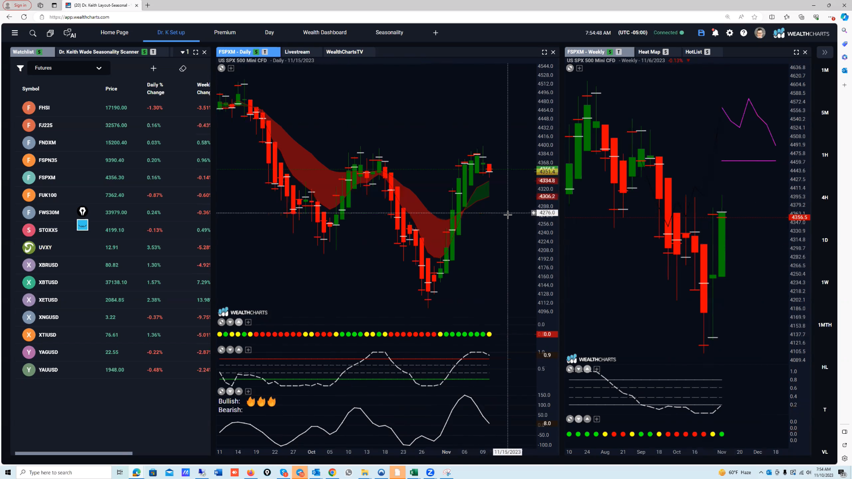Toggle visibility of Bullish/Bearish indicator
The width and height of the screenshot is (852, 479).
tap(221, 391)
